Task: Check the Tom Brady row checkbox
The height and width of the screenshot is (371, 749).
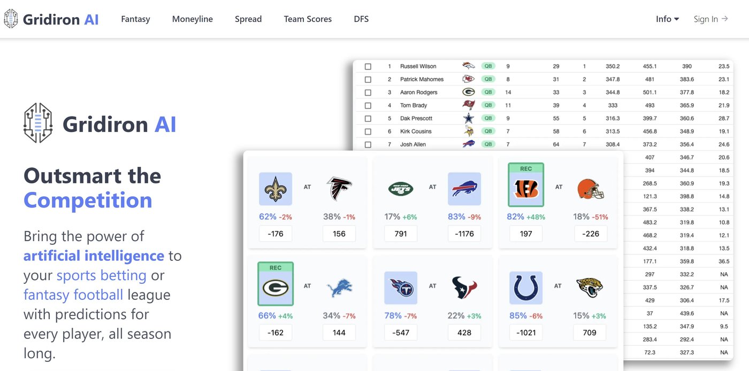Action: point(368,105)
